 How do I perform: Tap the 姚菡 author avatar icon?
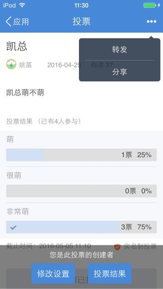pyautogui.click(x=11, y=65)
